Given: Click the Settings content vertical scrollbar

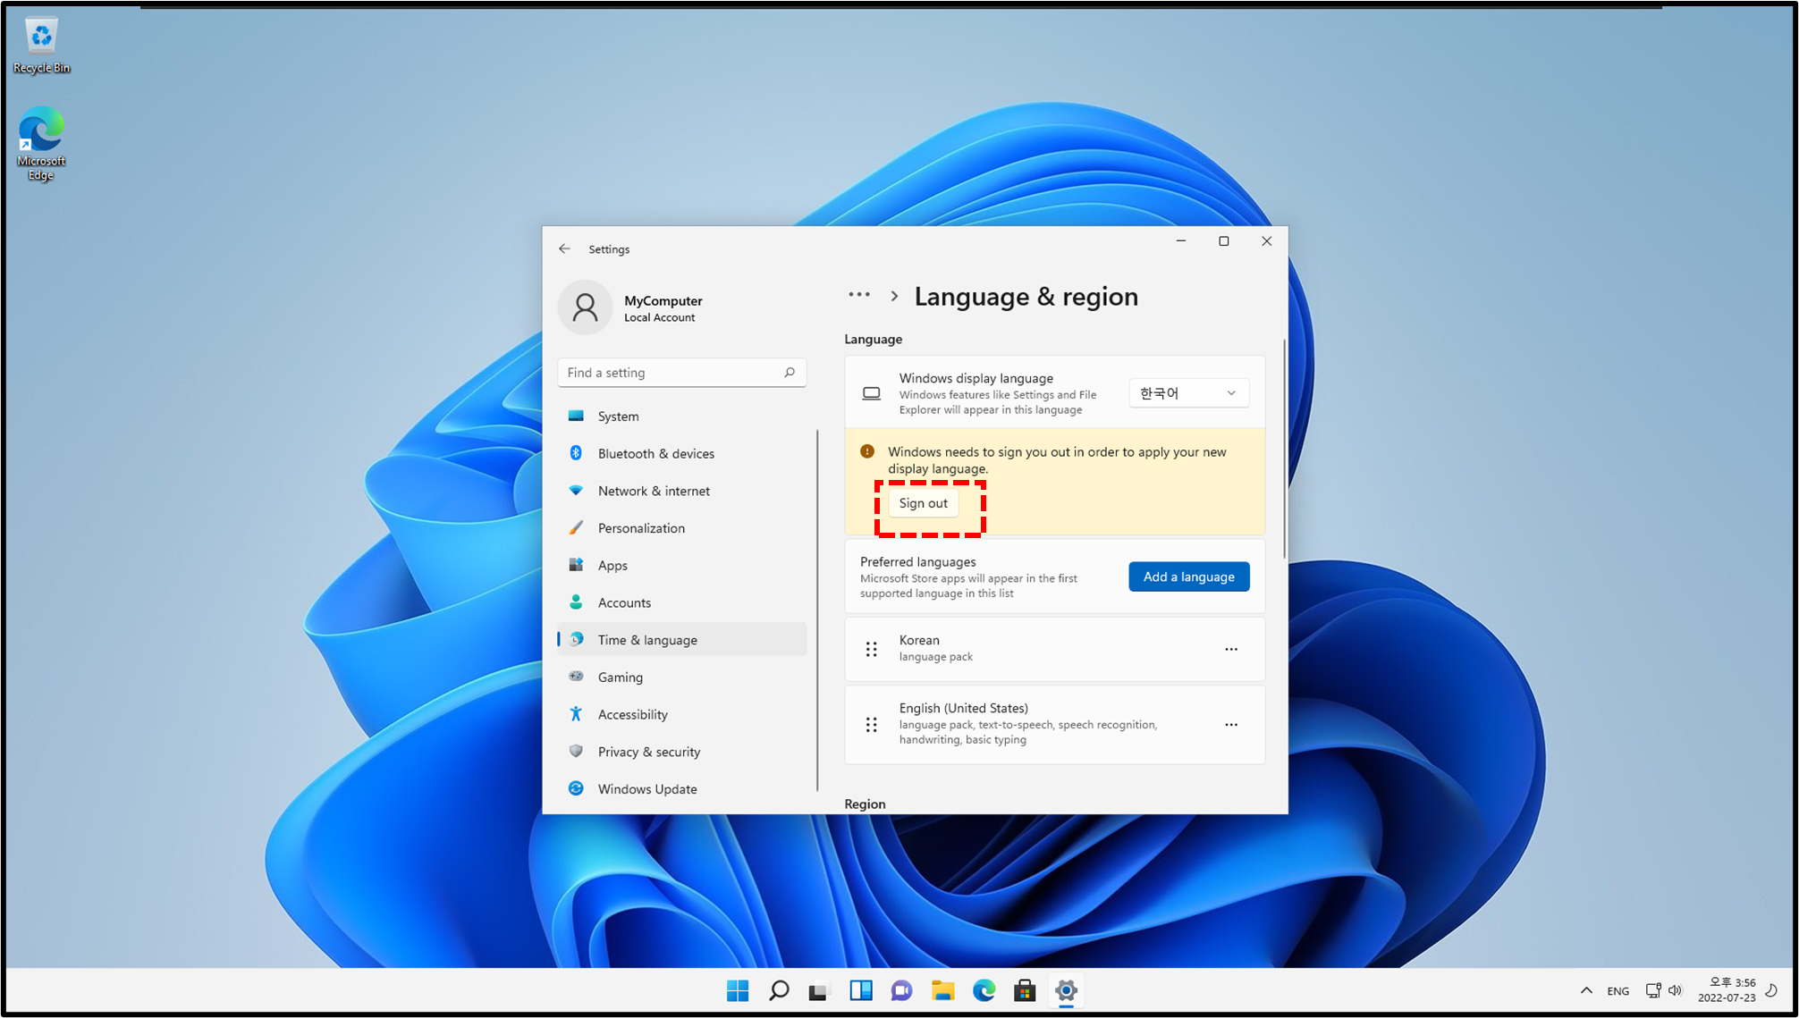Looking at the screenshot, I should pyautogui.click(x=1285, y=450).
